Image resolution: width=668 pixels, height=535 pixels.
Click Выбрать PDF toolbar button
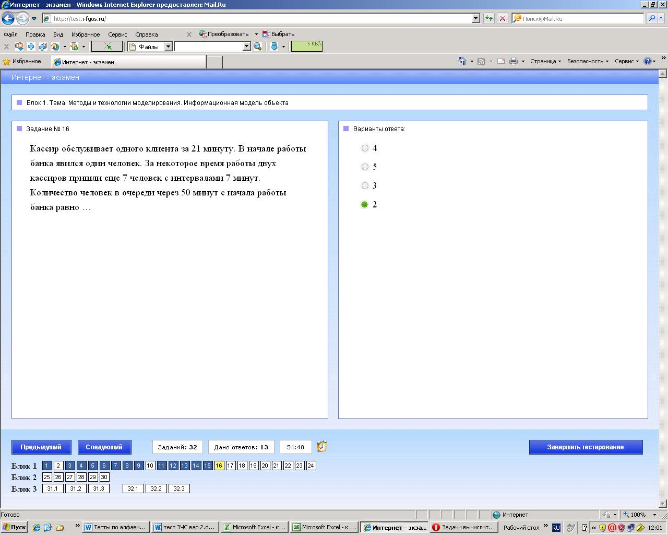(279, 34)
